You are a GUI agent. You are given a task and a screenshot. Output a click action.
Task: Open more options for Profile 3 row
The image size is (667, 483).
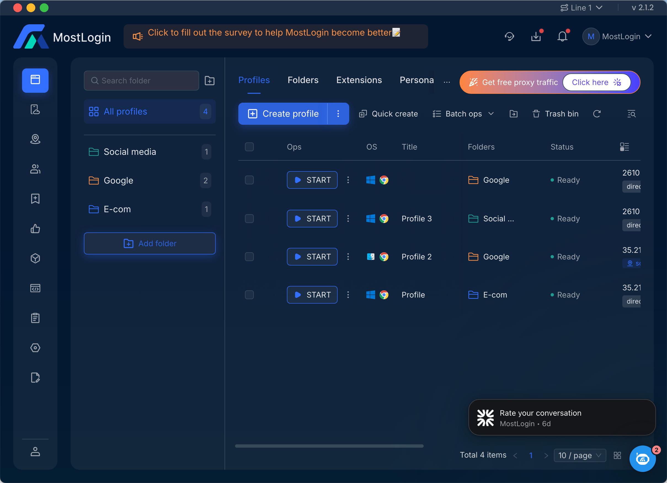[x=348, y=218]
